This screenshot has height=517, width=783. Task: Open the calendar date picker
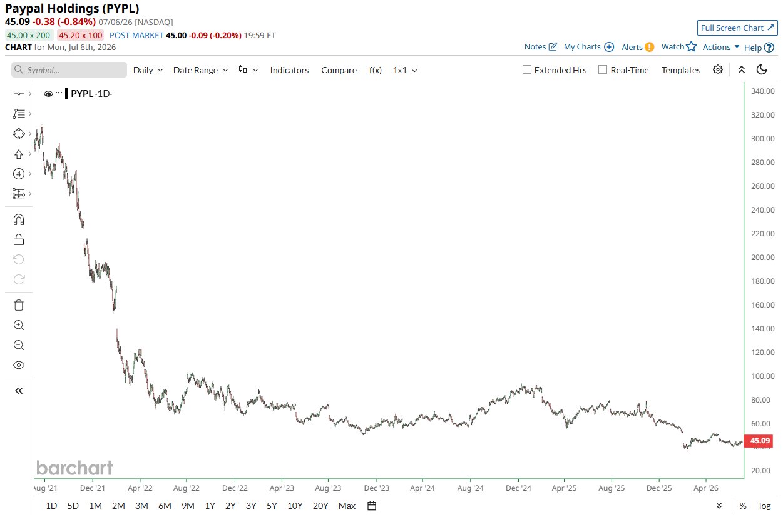[x=372, y=506]
